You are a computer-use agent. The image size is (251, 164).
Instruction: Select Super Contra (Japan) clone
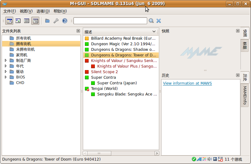click(x=121, y=83)
